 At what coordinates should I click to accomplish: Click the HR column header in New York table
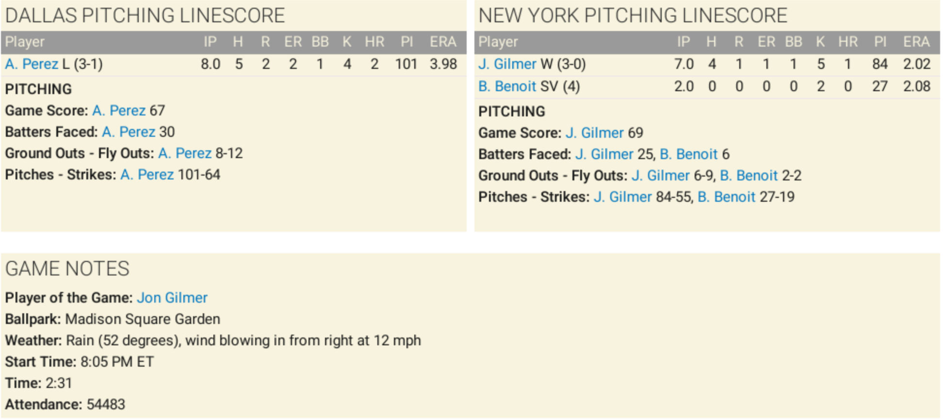(847, 42)
